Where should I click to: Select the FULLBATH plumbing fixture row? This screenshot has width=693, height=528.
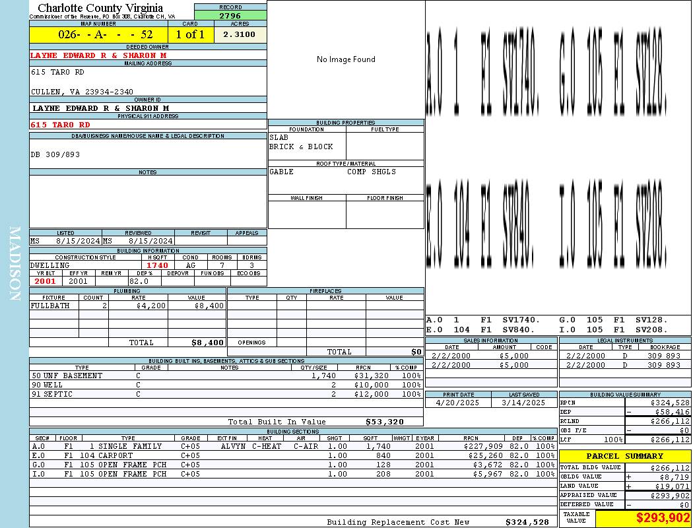[128, 306]
